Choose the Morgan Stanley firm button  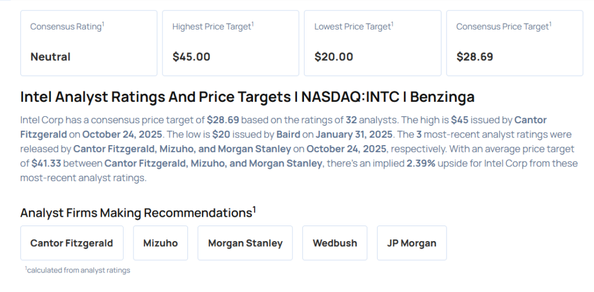(x=245, y=243)
